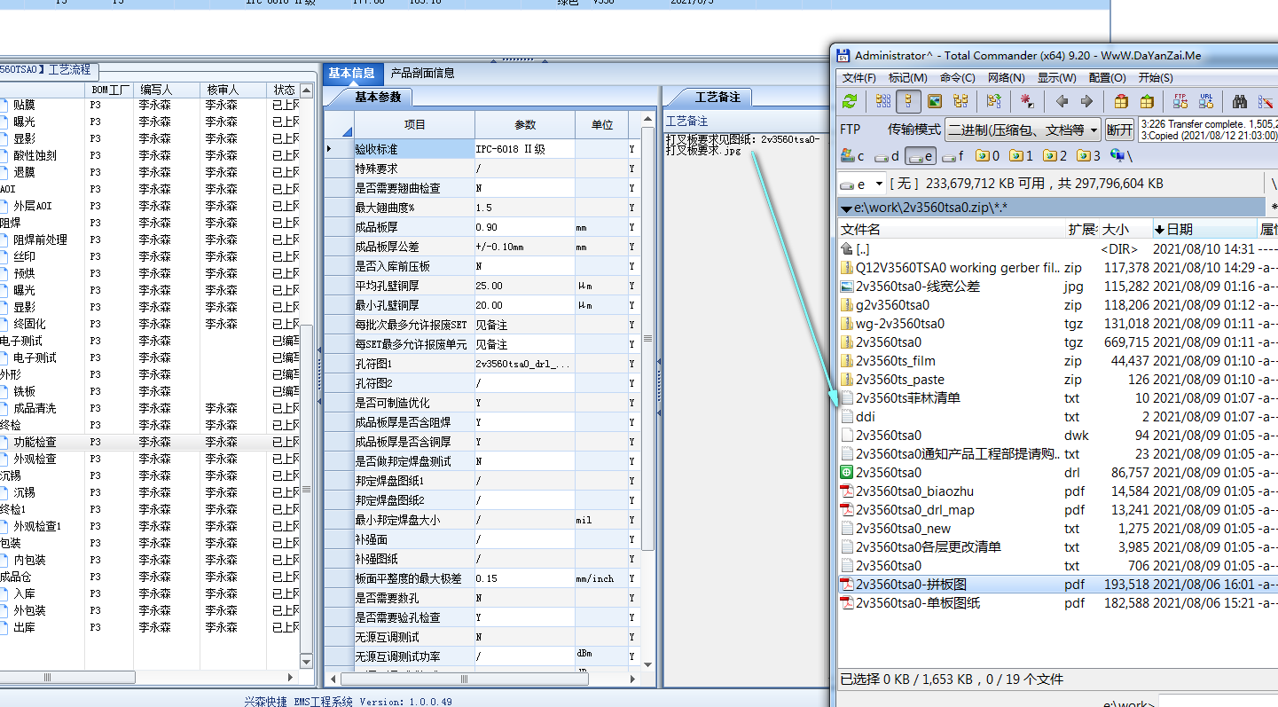The width and height of the screenshot is (1278, 707).
Task: Select the 成品清洗 process step
Action: [35, 408]
